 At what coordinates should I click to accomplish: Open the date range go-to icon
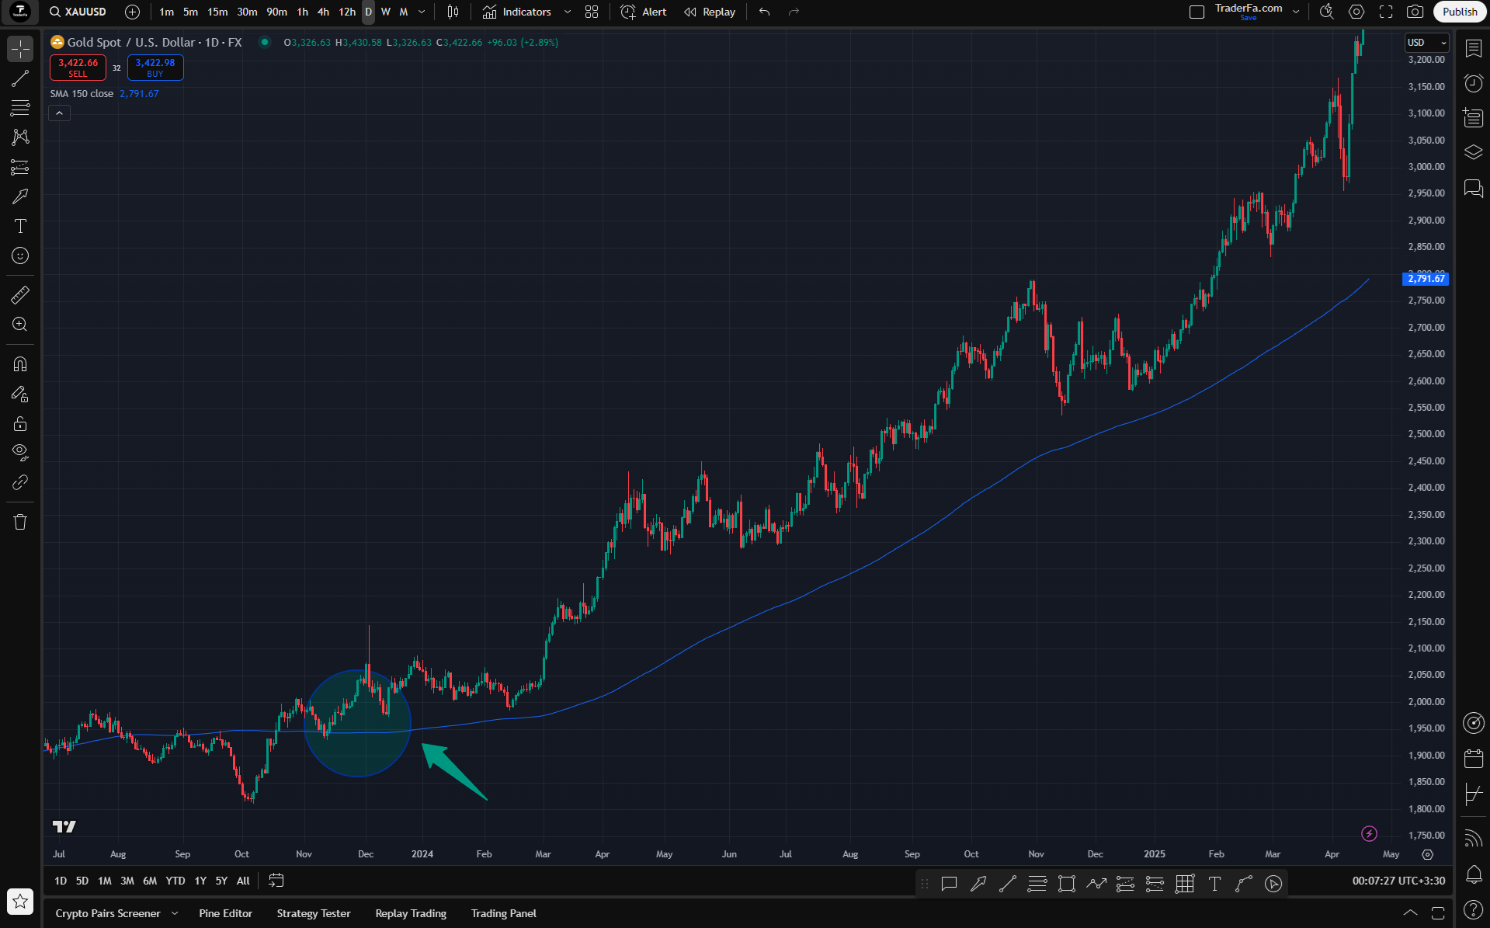[x=276, y=881]
